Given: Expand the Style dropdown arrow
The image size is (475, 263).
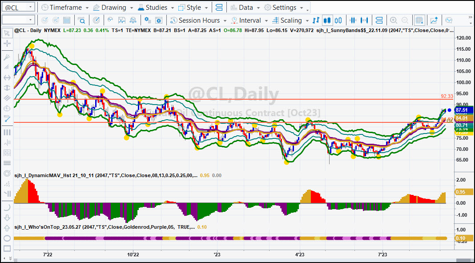Looking at the screenshot, I should tap(206, 8).
